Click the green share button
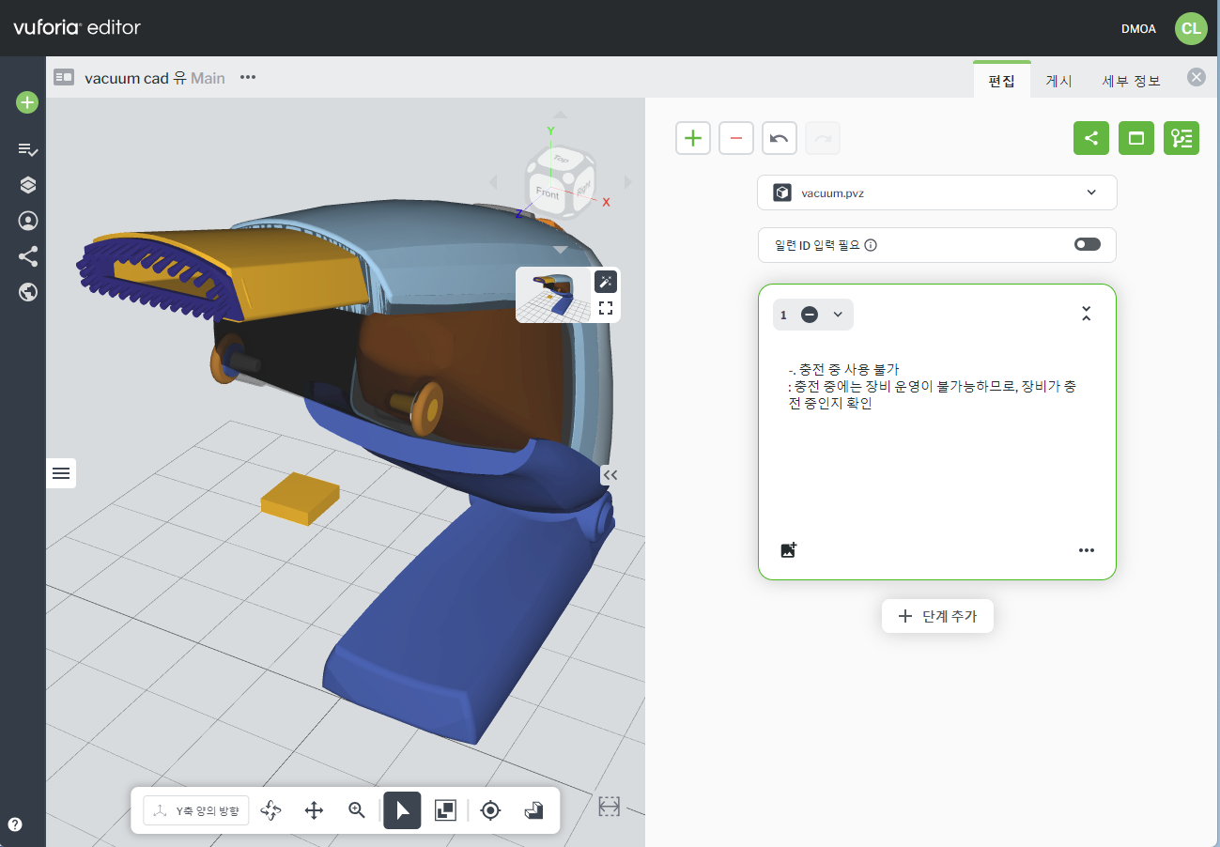The width and height of the screenshot is (1220, 847). click(x=1090, y=138)
